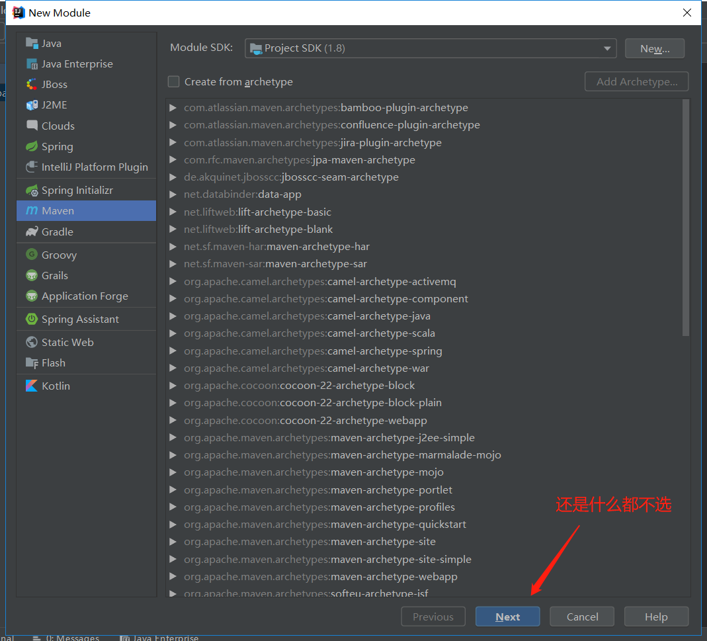Pick the Grails icon
Screen dimensions: 707x641
click(x=32, y=275)
